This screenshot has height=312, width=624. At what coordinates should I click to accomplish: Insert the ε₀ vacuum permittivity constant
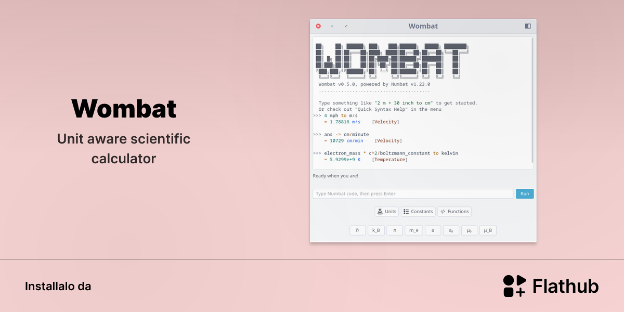451,230
